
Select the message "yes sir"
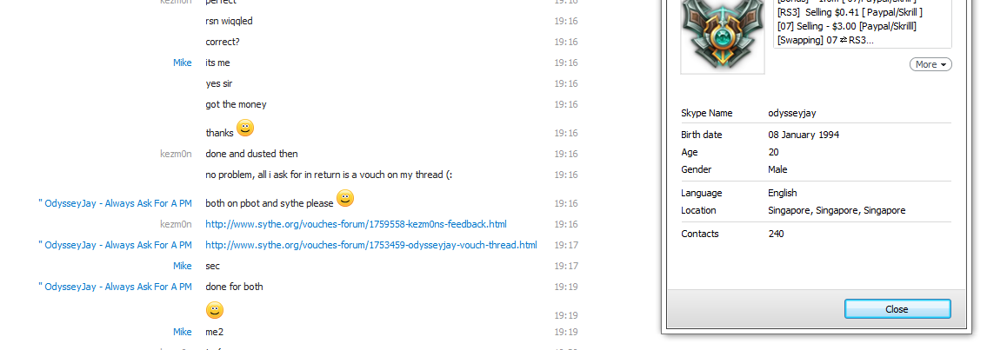click(219, 83)
